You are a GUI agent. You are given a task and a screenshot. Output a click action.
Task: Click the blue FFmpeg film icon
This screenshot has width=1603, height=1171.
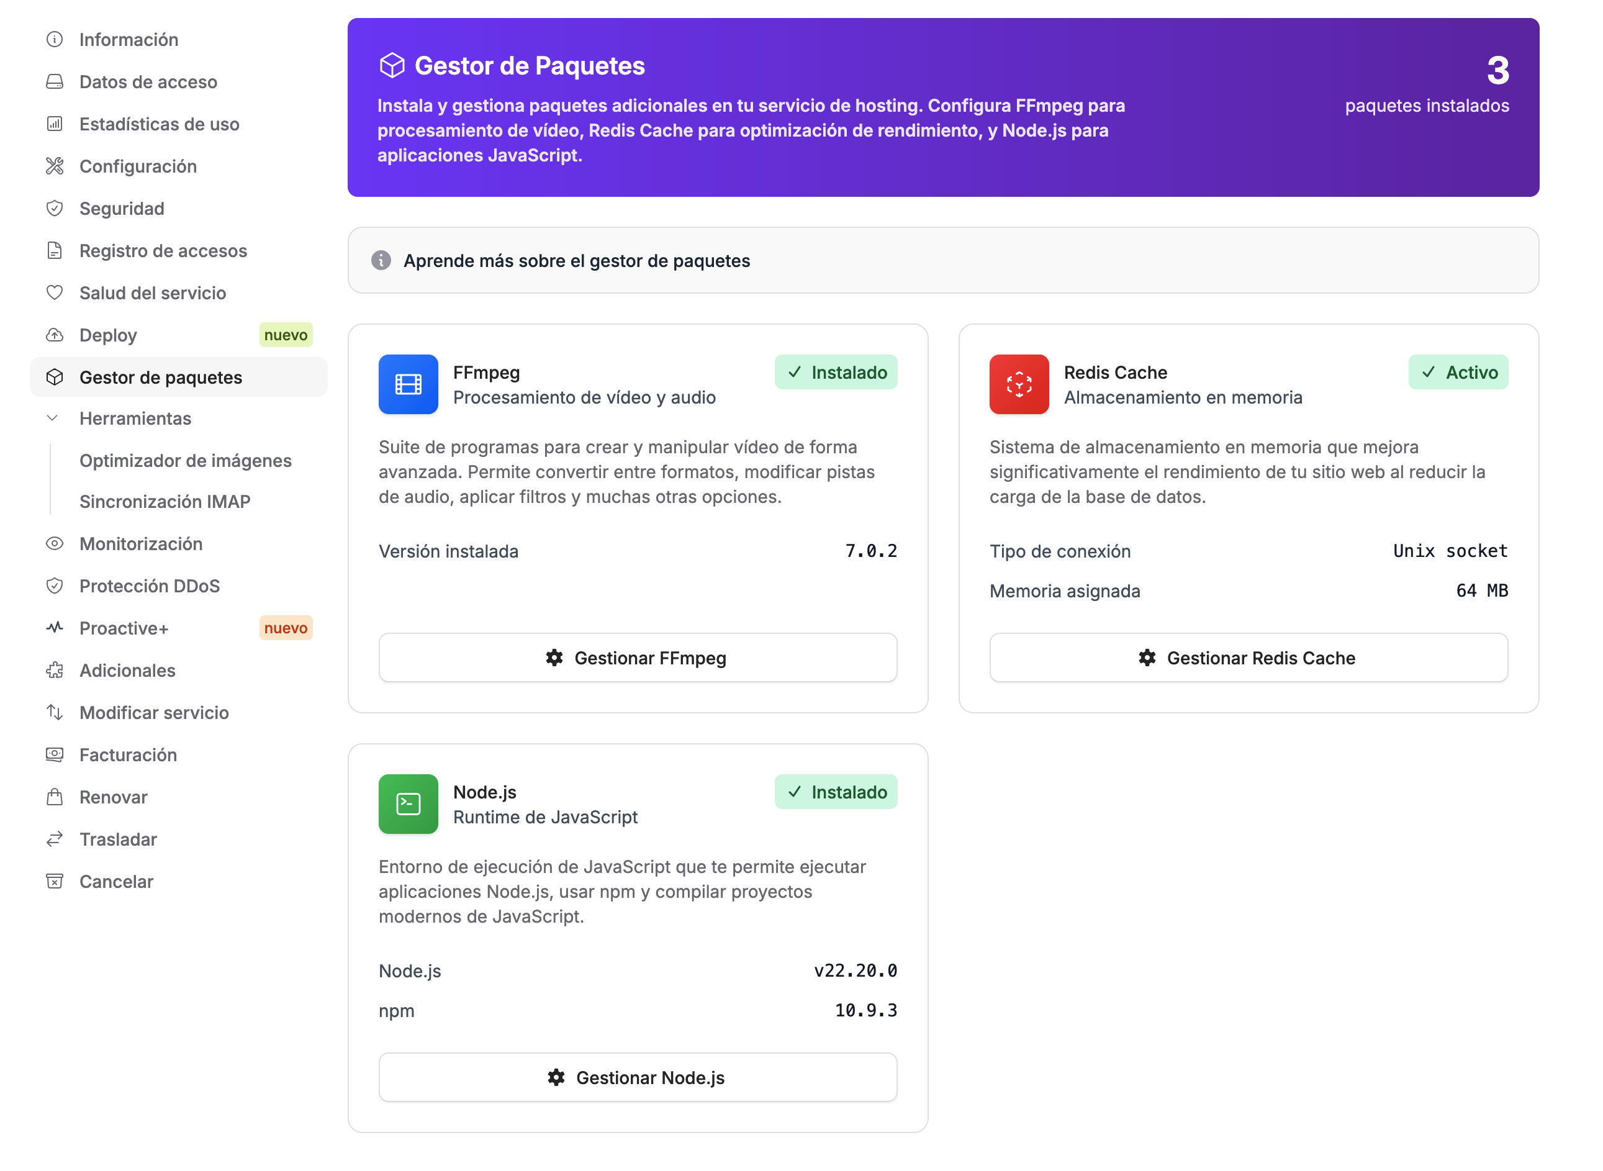pos(408,384)
